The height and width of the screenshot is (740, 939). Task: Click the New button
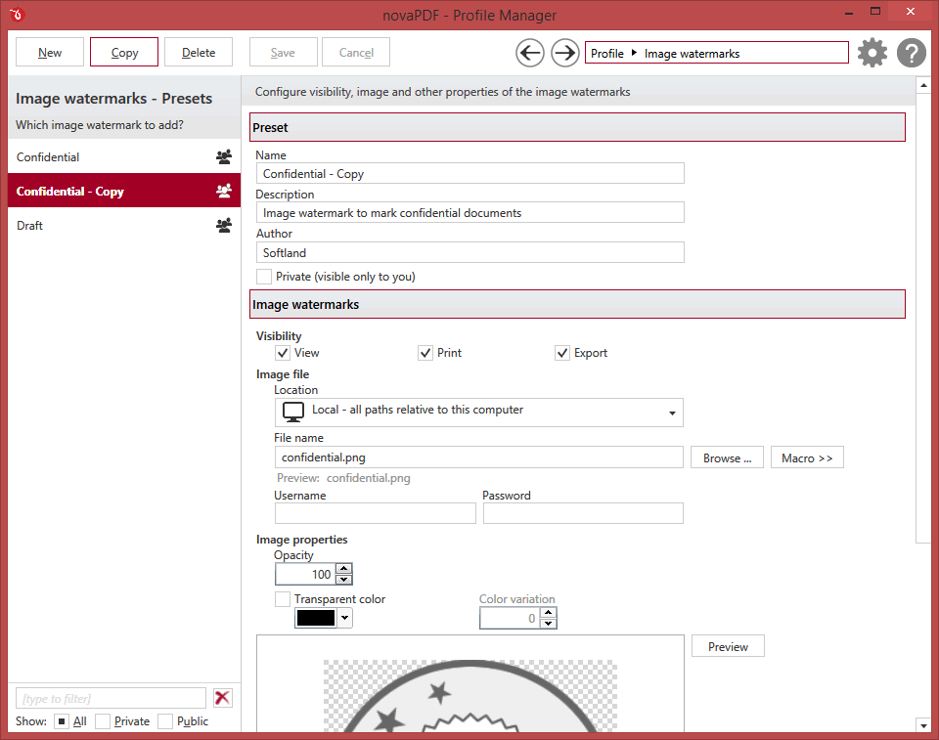pyautogui.click(x=50, y=52)
